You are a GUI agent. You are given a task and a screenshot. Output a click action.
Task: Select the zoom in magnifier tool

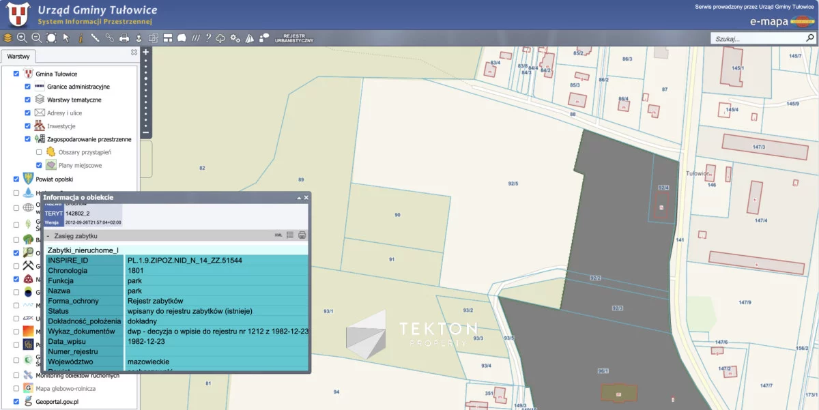[x=22, y=38]
